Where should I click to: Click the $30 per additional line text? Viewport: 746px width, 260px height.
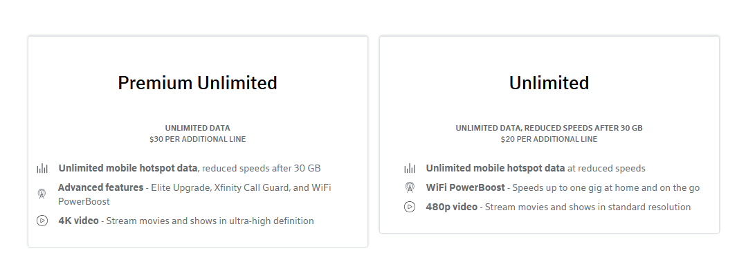(x=197, y=139)
